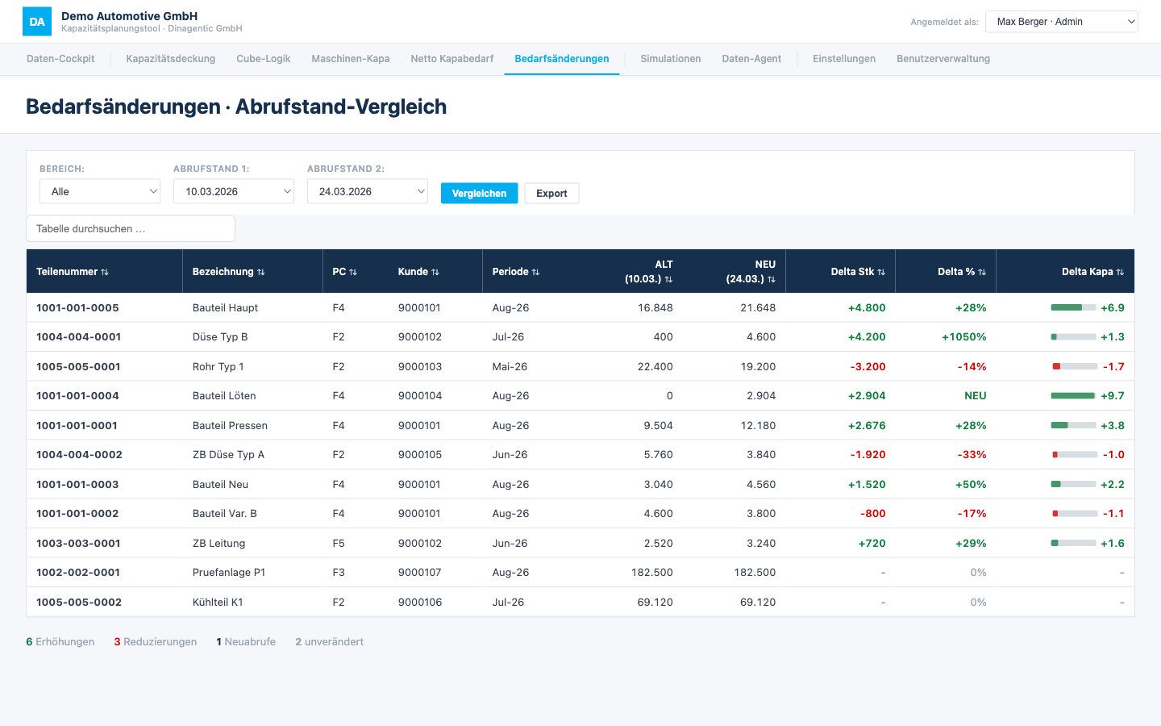Open the Kapazitätsdeckung tab

click(171, 59)
